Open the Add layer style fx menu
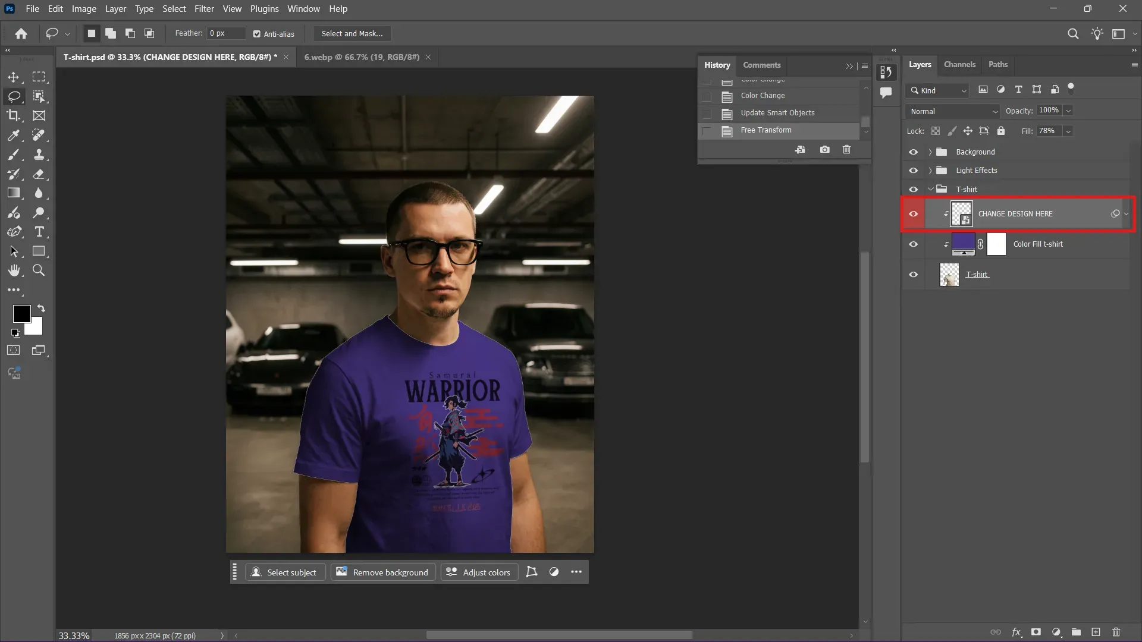Viewport: 1142px width, 642px height. (1017, 632)
